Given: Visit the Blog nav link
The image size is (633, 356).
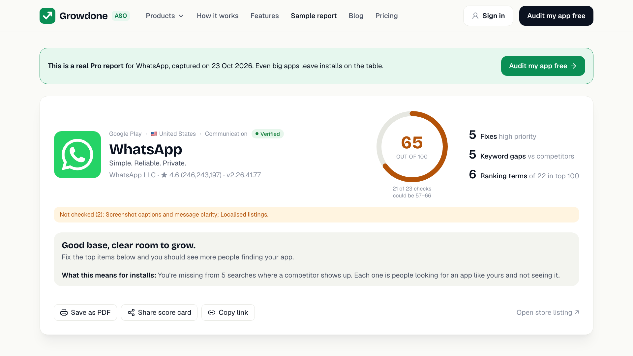Looking at the screenshot, I should click(356, 16).
